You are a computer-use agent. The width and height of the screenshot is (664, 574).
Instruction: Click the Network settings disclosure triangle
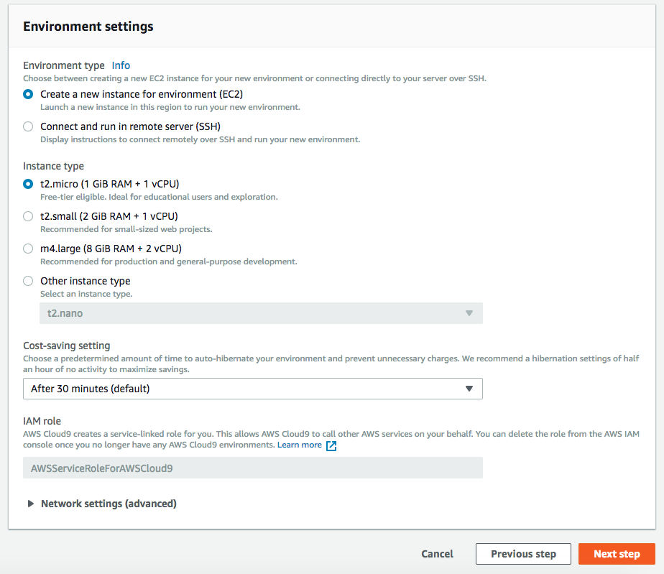click(x=31, y=504)
